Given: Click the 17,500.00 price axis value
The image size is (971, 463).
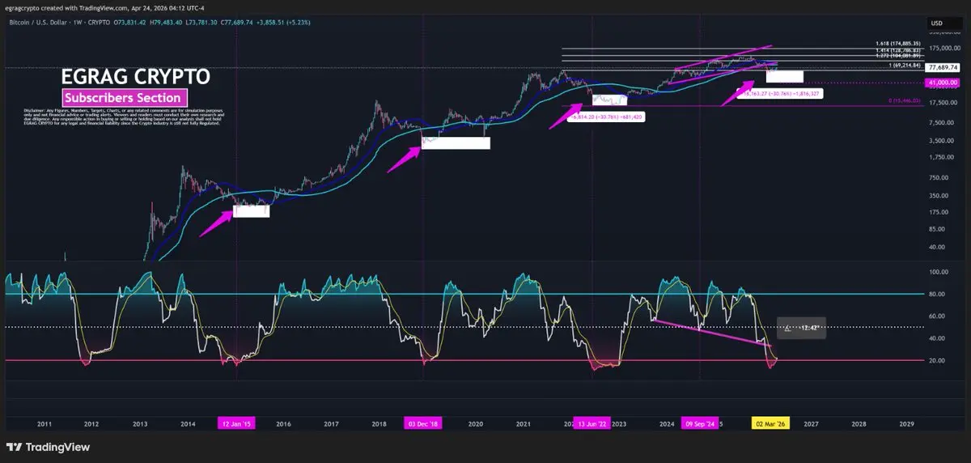Looking at the screenshot, I should (943, 103).
